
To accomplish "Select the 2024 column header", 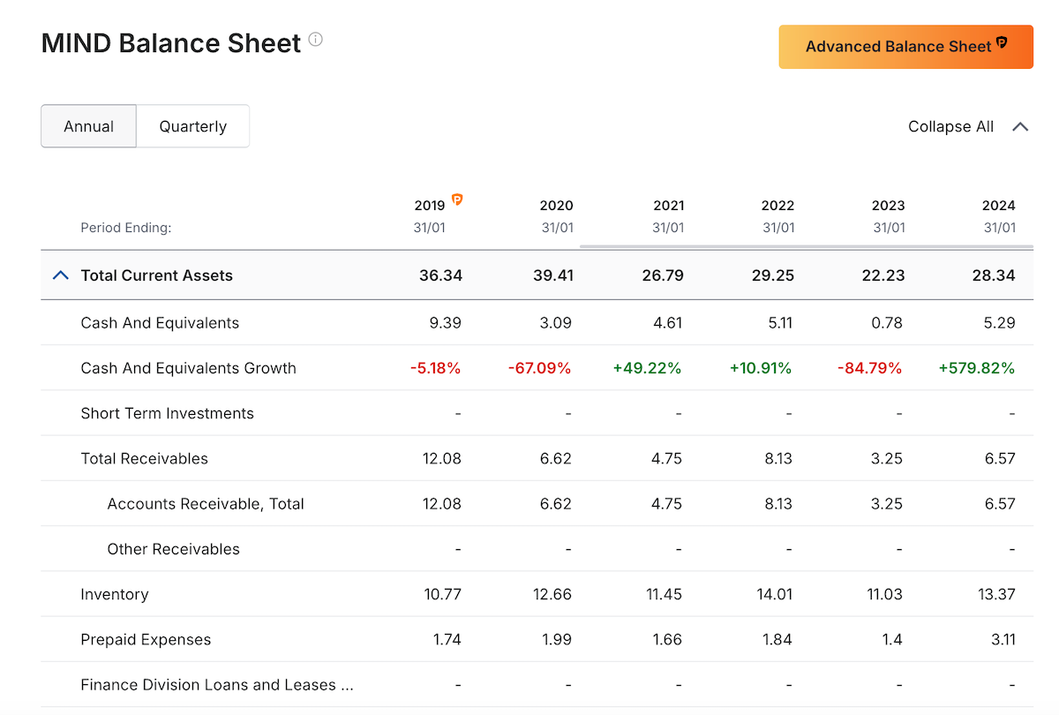I will tap(998, 206).
